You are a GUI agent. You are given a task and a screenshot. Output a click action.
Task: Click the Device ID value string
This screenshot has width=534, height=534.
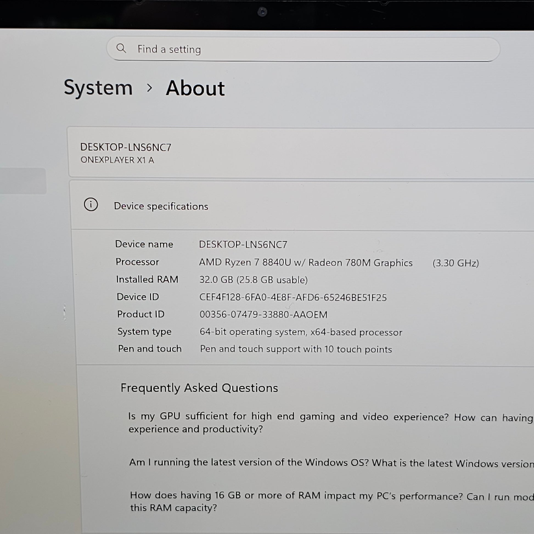293,297
